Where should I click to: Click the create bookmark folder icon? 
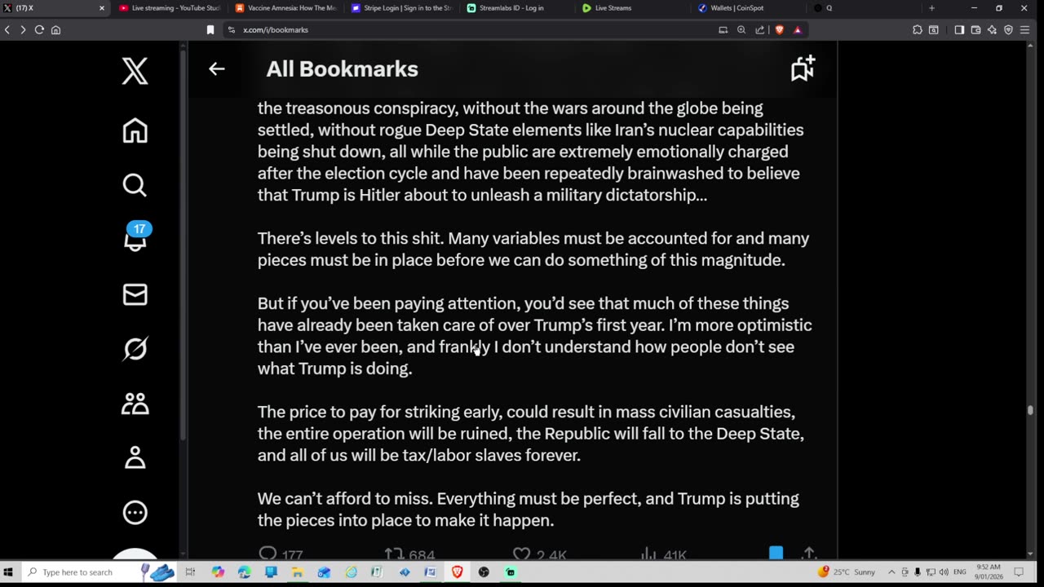(x=803, y=68)
